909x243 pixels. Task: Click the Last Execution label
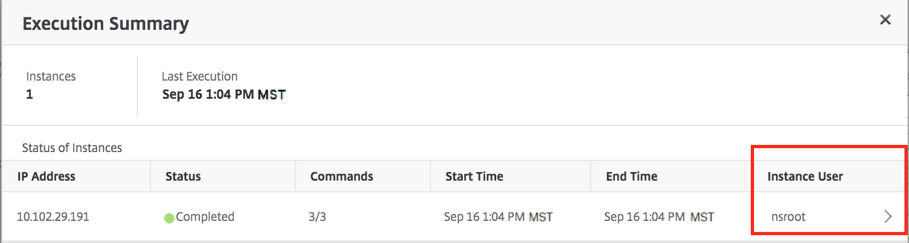pos(199,76)
